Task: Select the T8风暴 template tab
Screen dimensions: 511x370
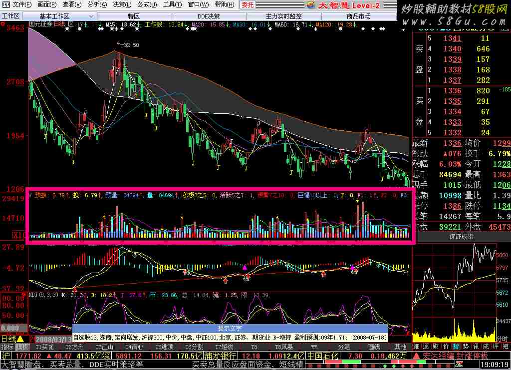Action: coord(284,347)
